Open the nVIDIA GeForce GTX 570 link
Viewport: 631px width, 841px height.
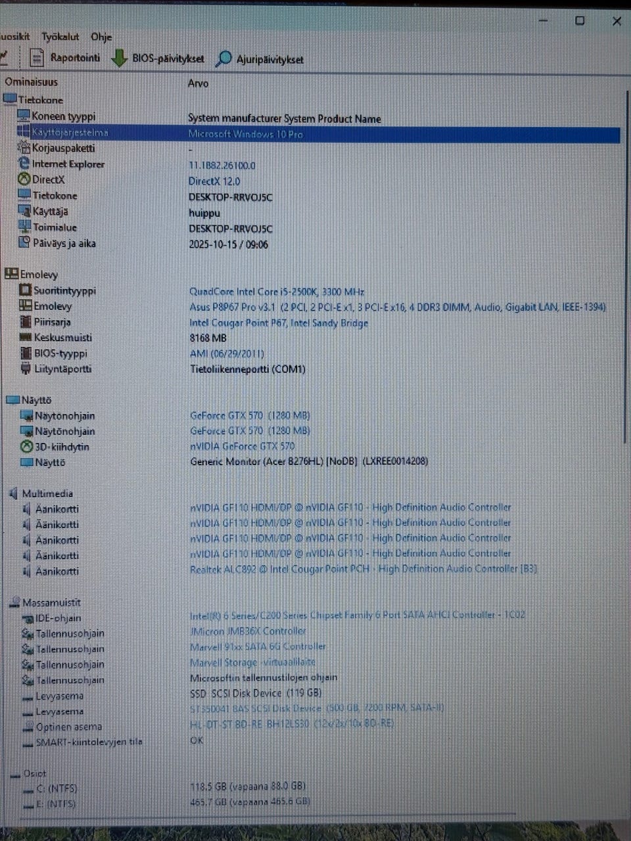point(243,446)
